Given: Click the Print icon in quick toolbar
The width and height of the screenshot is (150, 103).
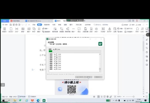Looking at the screenshot, I should (16, 25).
